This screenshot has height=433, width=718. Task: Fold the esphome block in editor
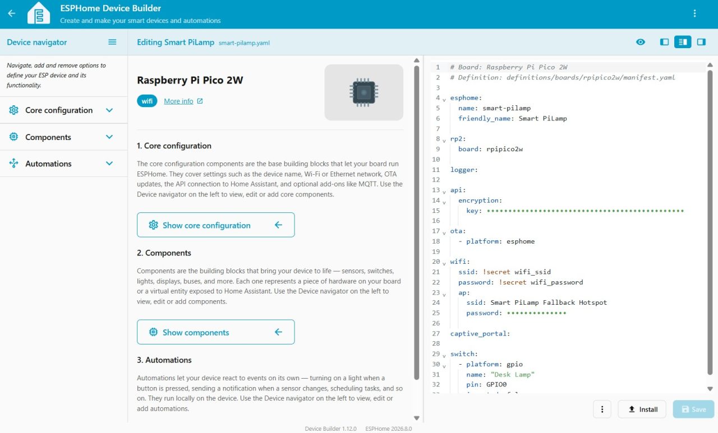(x=444, y=99)
